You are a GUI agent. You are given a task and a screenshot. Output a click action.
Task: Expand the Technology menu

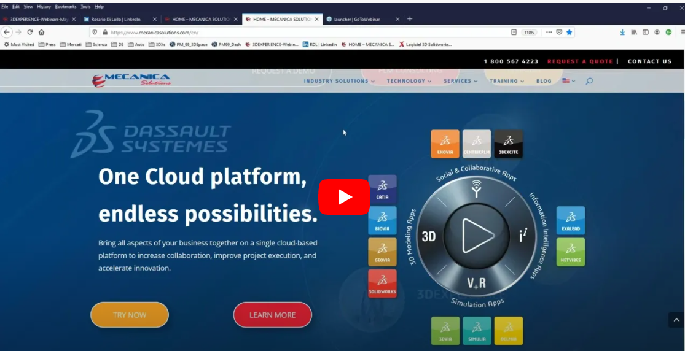409,81
